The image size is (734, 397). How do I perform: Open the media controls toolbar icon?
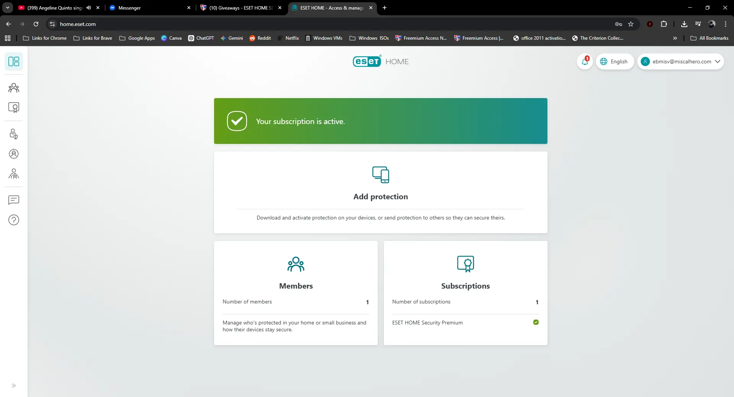[x=698, y=24]
